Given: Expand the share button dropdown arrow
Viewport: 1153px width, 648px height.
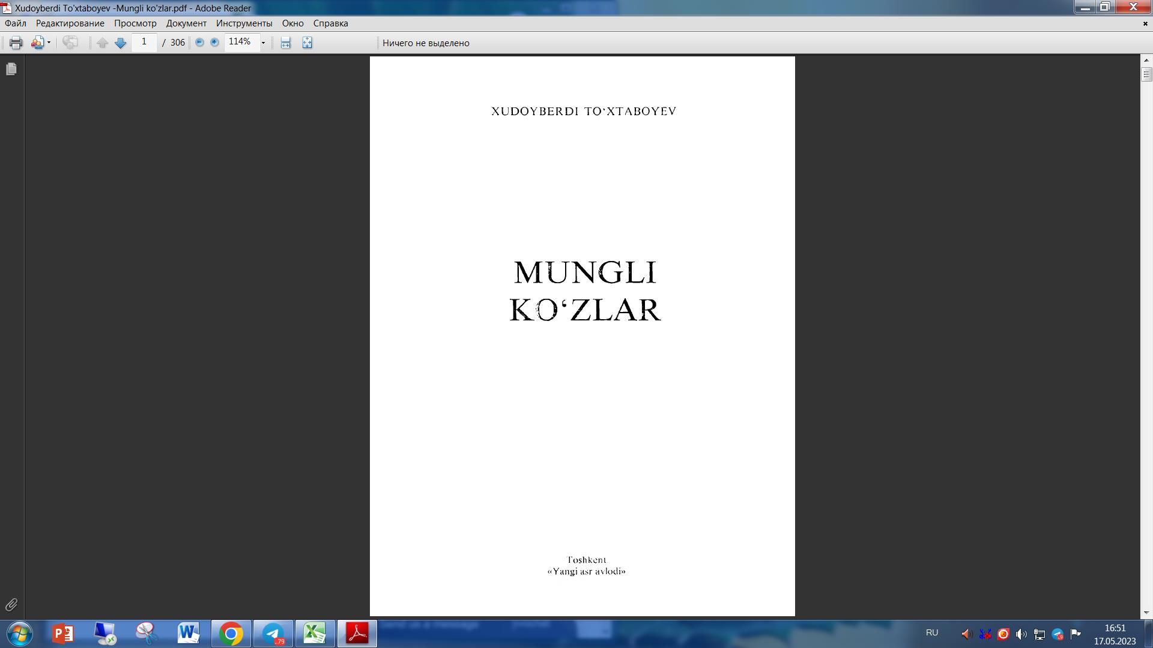Looking at the screenshot, I should point(48,43).
